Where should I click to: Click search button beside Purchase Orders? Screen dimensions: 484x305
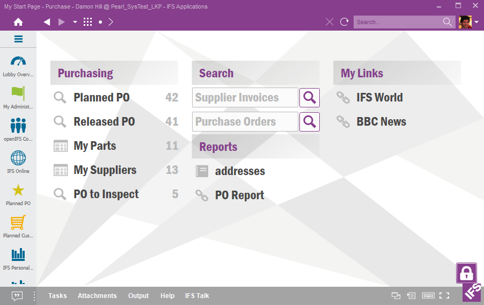pyautogui.click(x=309, y=122)
